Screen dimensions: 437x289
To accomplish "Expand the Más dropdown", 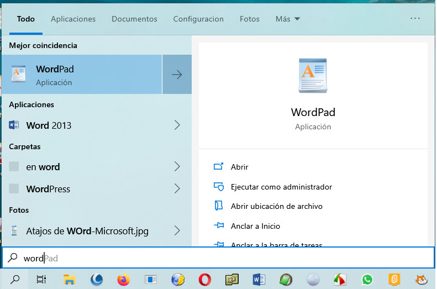I will click(288, 19).
